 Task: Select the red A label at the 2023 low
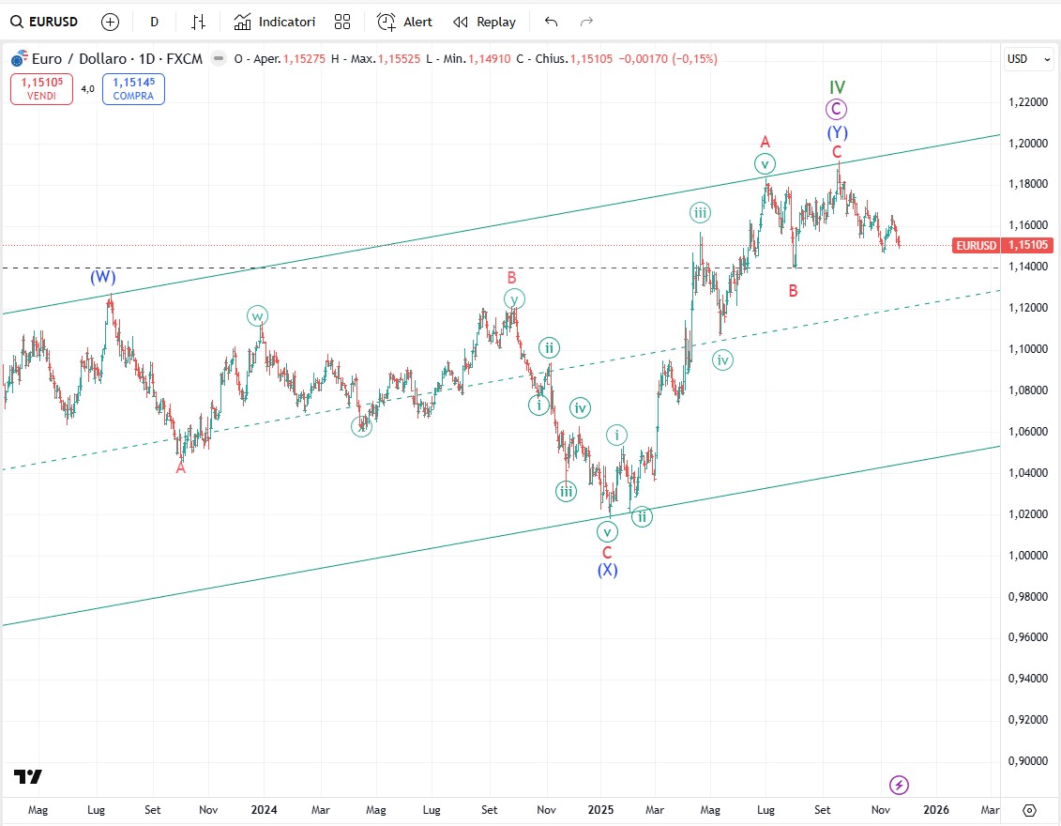(x=181, y=467)
